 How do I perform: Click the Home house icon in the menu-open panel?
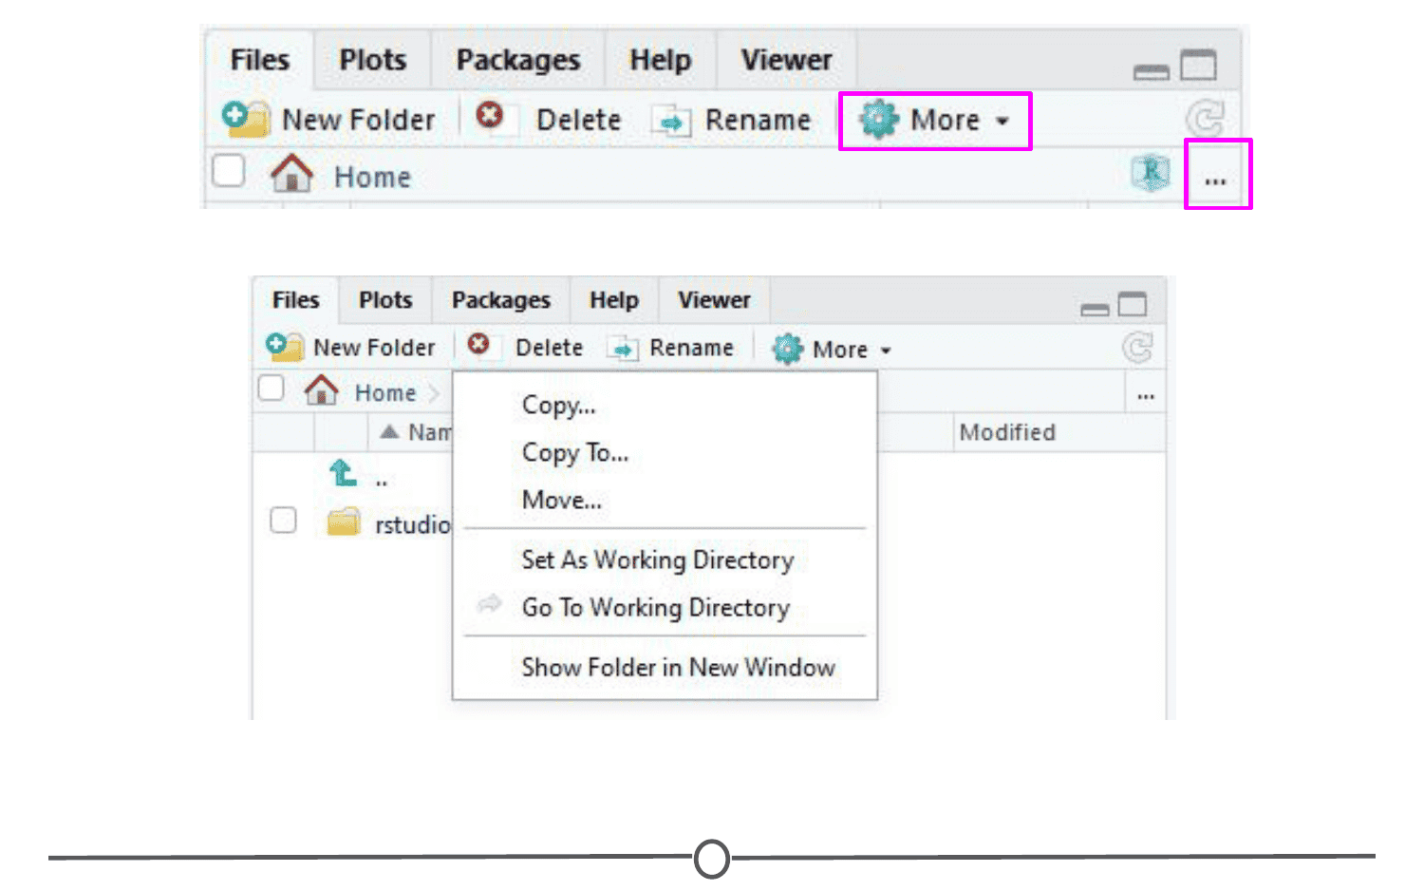pyautogui.click(x=322, y=390)
